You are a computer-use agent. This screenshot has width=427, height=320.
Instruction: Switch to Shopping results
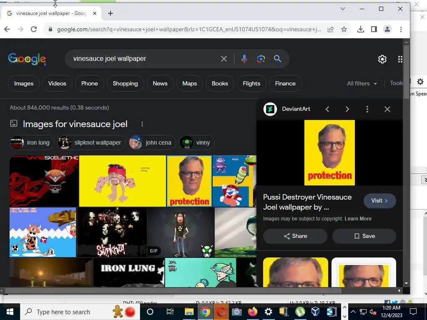point(125,83)
